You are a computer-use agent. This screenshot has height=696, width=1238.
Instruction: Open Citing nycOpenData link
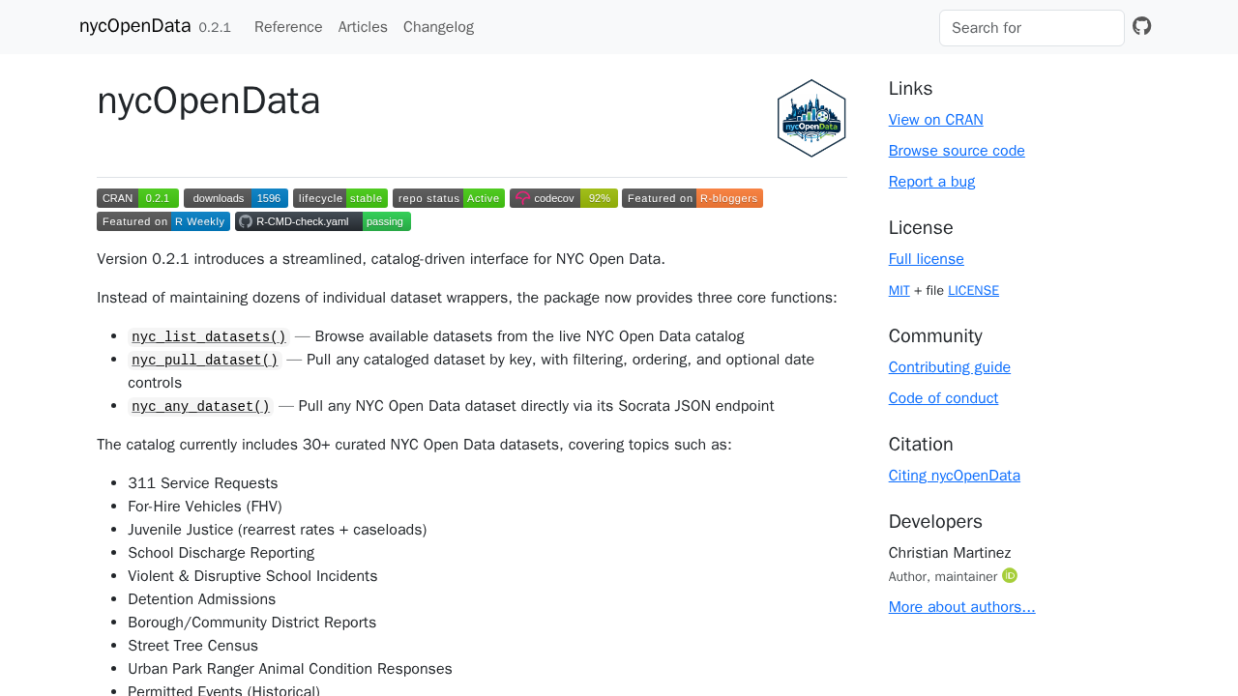pyautogui.click(x=955, y=476)
